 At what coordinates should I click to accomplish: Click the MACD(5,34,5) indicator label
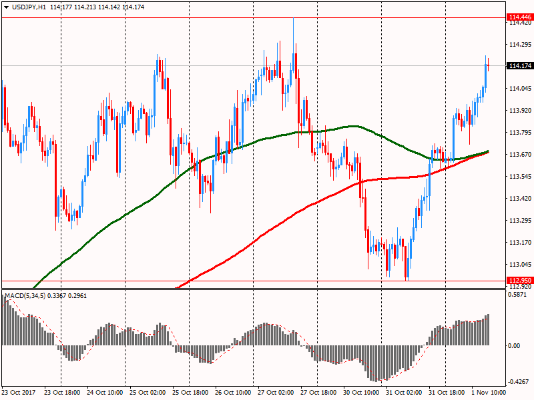(x=25, y=296)
